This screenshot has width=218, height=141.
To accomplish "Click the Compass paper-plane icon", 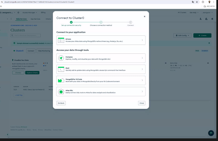I will [x=61, y=58].
